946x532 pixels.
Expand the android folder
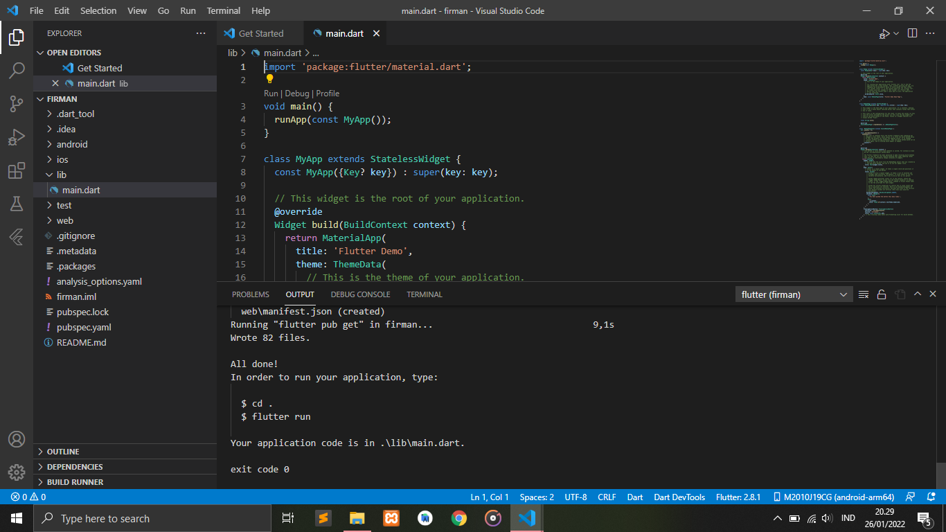[x=72, y=144]
